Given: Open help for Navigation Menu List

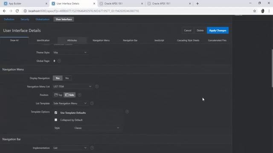Looking at the screenshot, I should pyautogui.click(x=97, y=86).
